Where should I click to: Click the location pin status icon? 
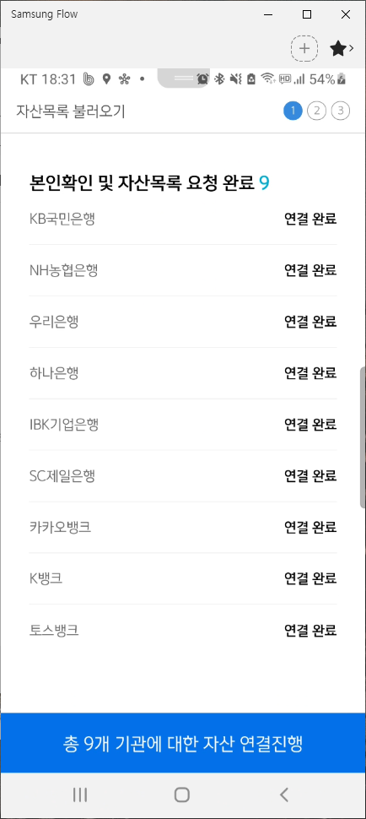click(x=106, y=79)
